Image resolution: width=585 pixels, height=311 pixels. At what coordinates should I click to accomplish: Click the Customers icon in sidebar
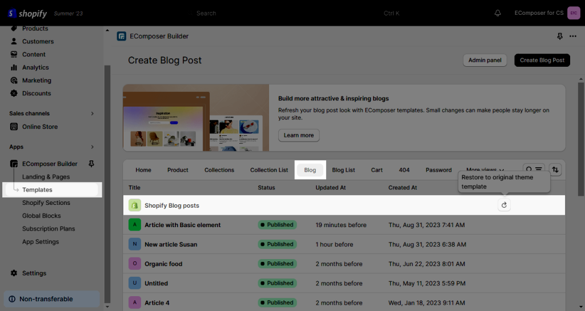click(14, 41)
